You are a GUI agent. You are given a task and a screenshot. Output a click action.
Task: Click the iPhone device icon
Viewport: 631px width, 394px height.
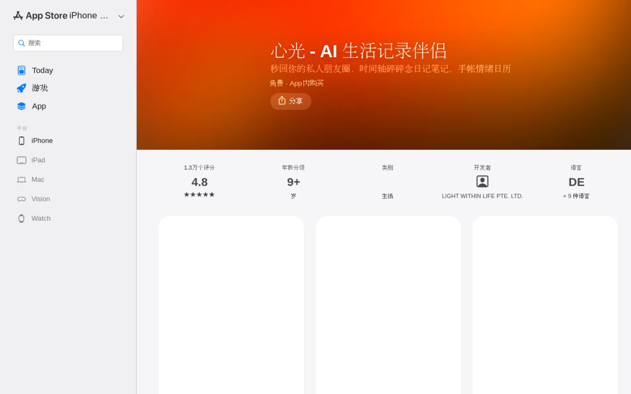(21, 141)
